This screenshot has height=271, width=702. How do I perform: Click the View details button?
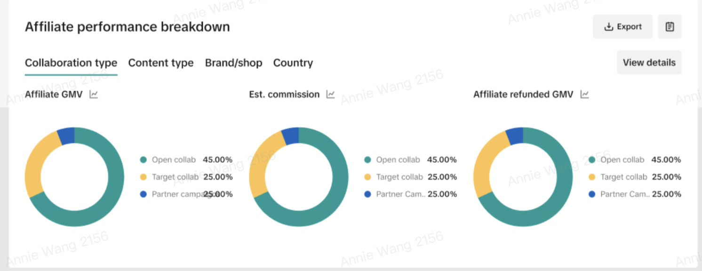[649, 63]
